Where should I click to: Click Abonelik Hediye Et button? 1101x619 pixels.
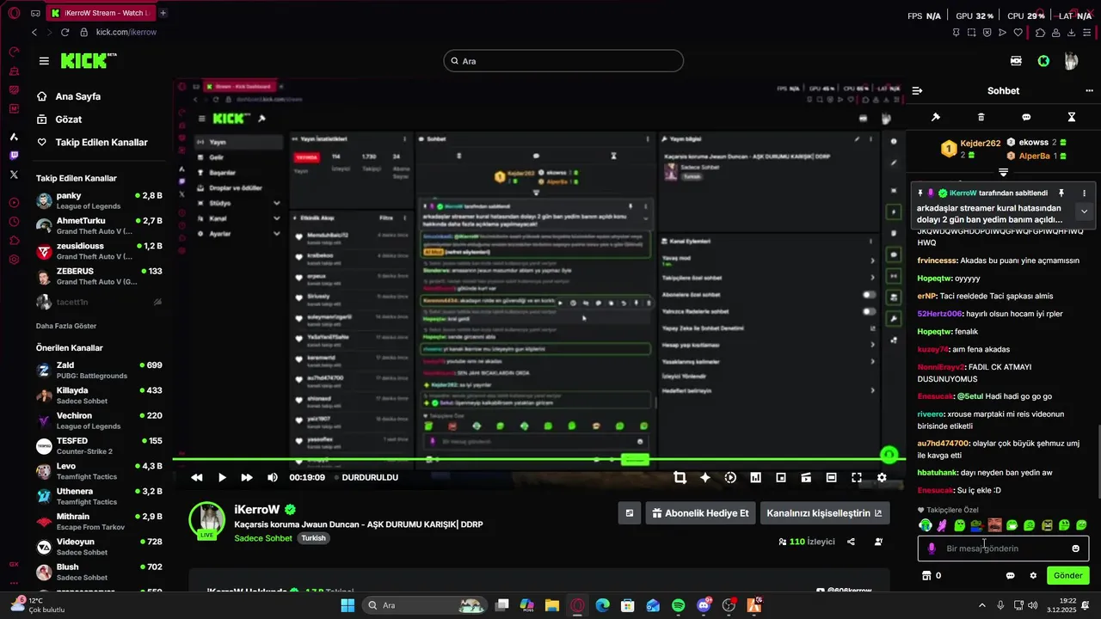700,513
